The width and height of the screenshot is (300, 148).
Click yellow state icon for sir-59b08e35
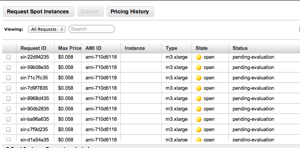(x=199, y=67)
